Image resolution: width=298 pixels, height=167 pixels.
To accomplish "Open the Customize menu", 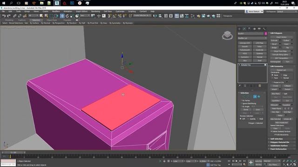I will [x=120, y=12].
